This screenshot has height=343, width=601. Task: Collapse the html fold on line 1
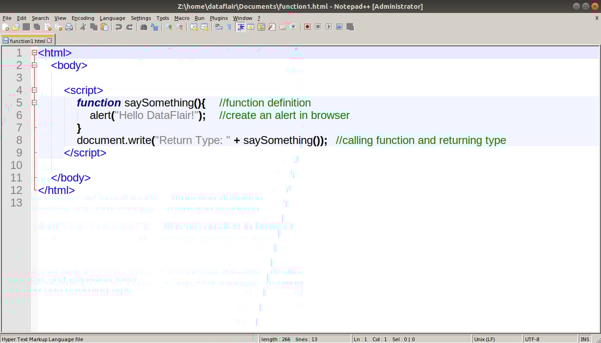34,52
